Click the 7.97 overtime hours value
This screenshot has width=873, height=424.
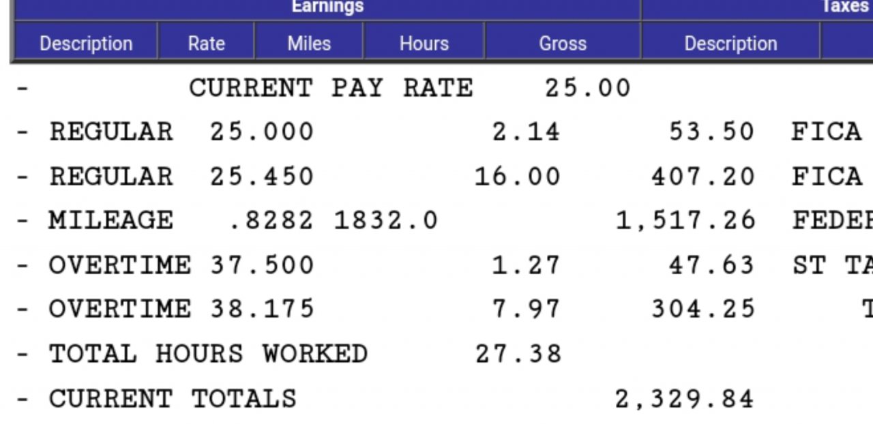[x=526, y=309]
